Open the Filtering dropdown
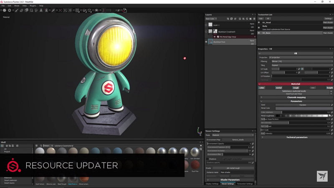The width and height of the screenshot is (334, 188). [302, 61]
